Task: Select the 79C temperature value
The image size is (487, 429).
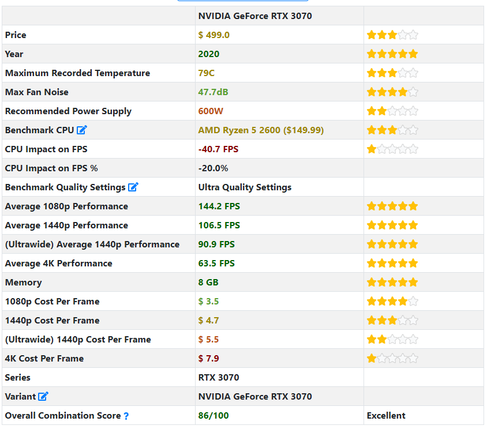Action: [x=206, y=73]
